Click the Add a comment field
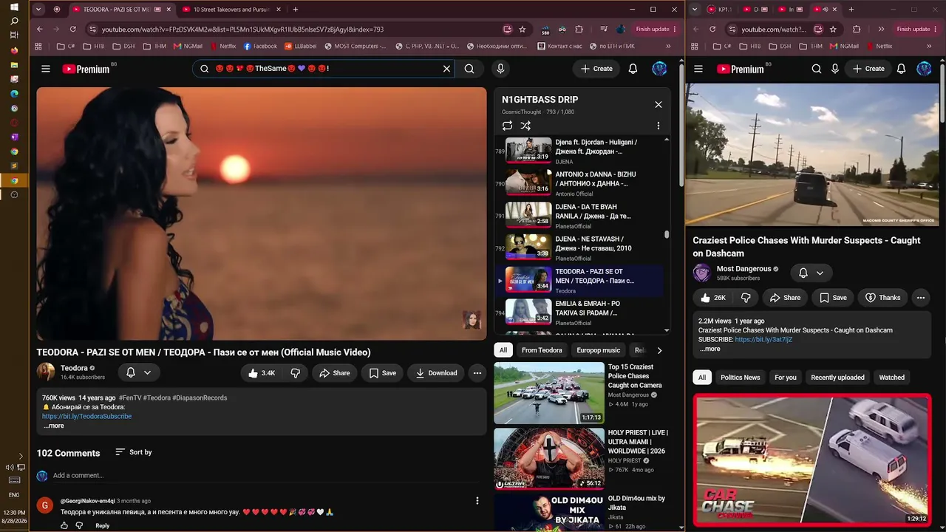946x532 pixels. pyautogui.click(x=266, y=475)
